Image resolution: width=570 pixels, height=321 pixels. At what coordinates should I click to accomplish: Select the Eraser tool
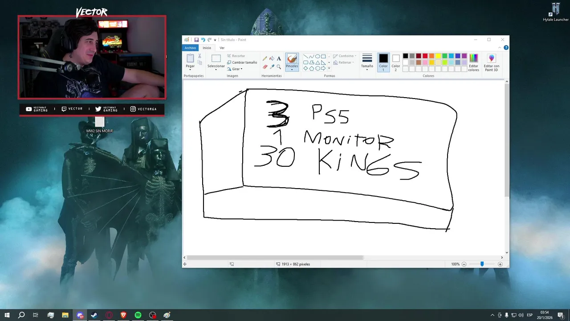click(265, 67)
